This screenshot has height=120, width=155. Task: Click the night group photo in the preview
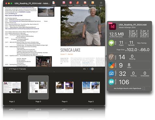tap(44, 61)
